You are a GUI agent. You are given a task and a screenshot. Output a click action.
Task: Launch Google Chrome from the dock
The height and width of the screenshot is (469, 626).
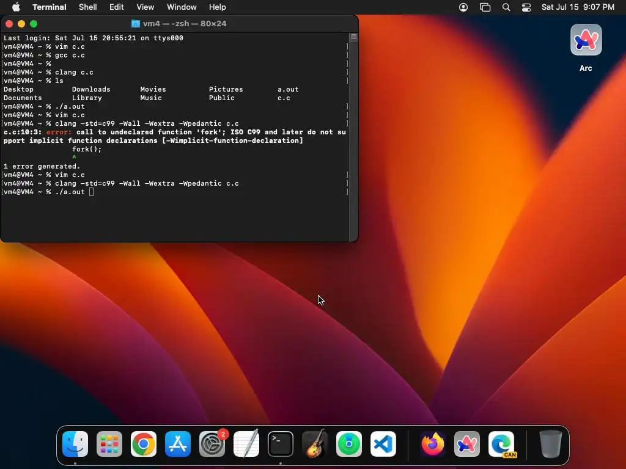[x=144, y=444]
